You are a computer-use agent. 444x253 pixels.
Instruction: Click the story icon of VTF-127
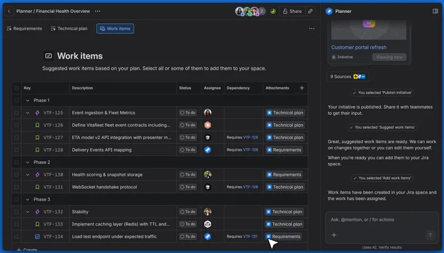(38, 138)
